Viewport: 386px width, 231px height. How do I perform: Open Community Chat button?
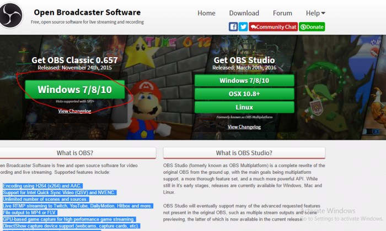coord(274,27)
